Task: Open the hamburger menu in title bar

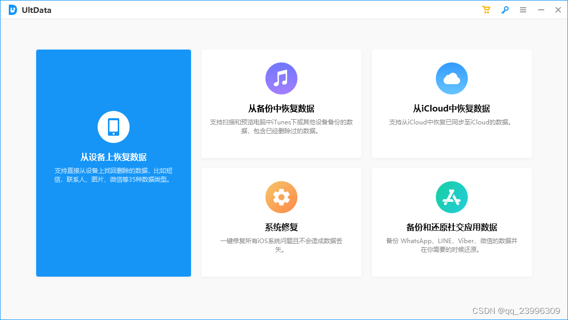Action: [523, 10]
